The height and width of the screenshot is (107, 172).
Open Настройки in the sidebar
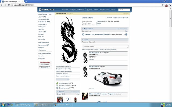click(42, 39)
